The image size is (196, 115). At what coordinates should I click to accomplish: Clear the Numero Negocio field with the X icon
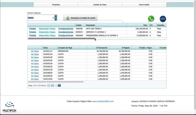[x=53, y=18]
